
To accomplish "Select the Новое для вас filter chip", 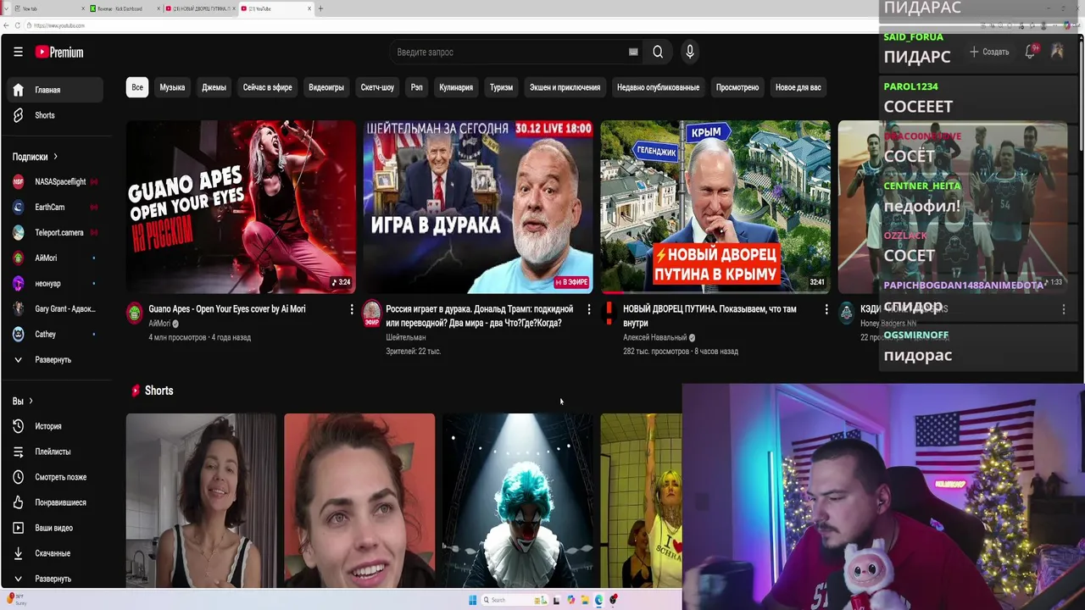I will point(798,87).
